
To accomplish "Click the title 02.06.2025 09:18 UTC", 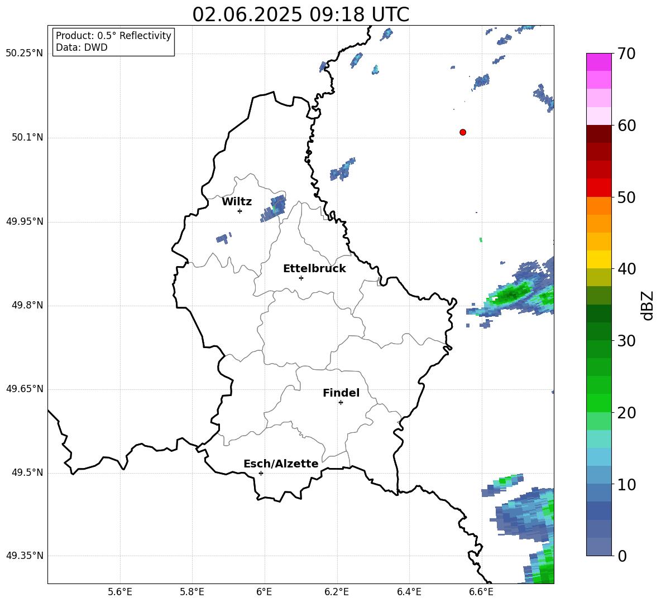I will 300,15.
